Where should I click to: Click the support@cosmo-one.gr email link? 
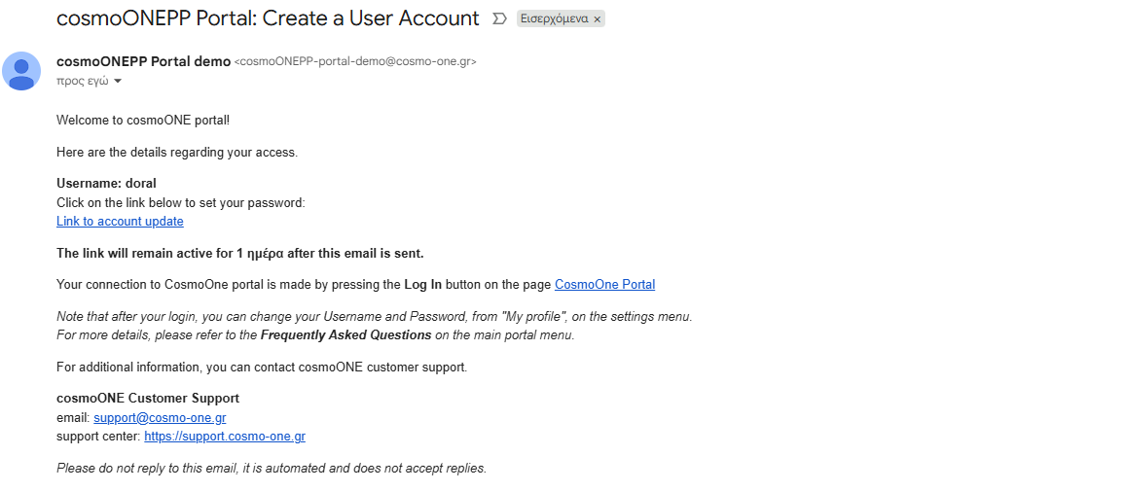160,418
